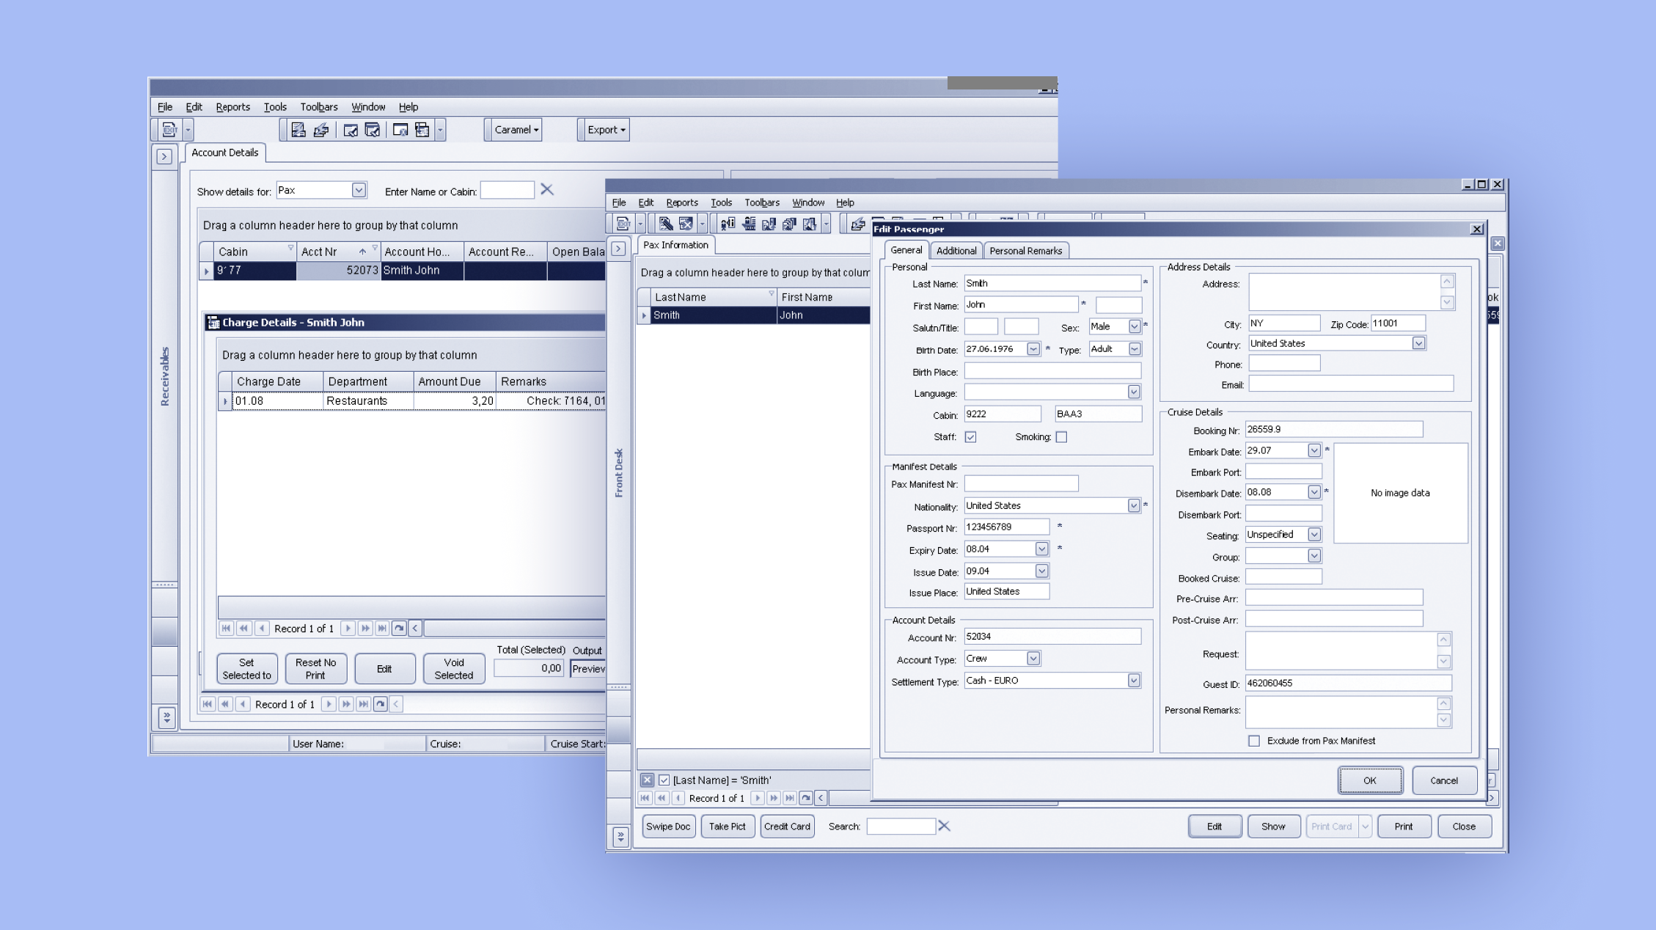Image resolution: width=1656 pixels, height=930 pixels.
Task: Click the Void Selected button
Action: 453,669
